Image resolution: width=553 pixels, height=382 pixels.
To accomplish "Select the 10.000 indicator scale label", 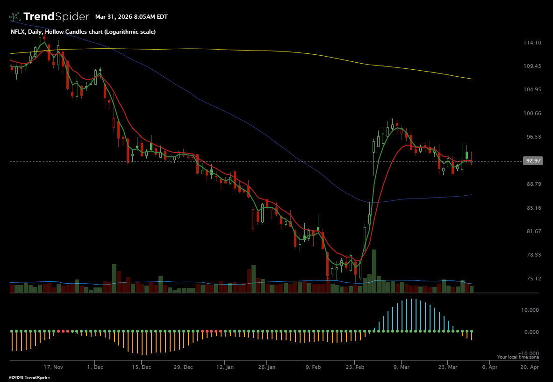I will pyautogui.click(x=531, y=310).
